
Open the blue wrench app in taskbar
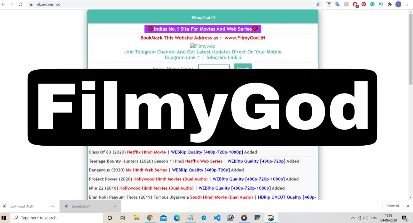click(204, 218)
